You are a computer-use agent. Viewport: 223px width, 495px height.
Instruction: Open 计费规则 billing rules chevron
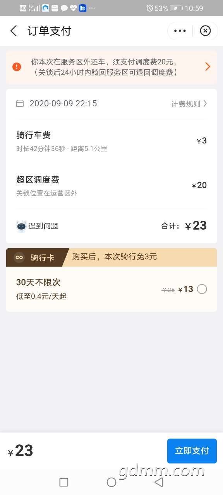point(189,104)
